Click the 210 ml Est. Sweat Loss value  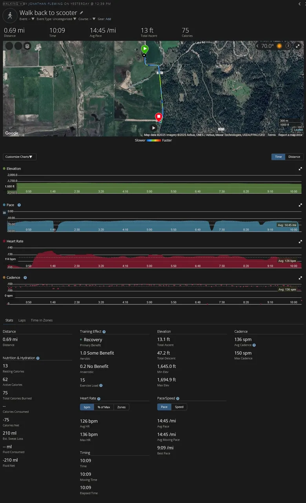coord(10,433)
